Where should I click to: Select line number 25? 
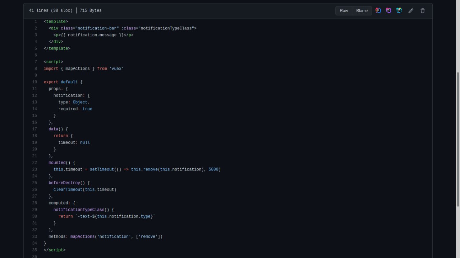[34, 183]
